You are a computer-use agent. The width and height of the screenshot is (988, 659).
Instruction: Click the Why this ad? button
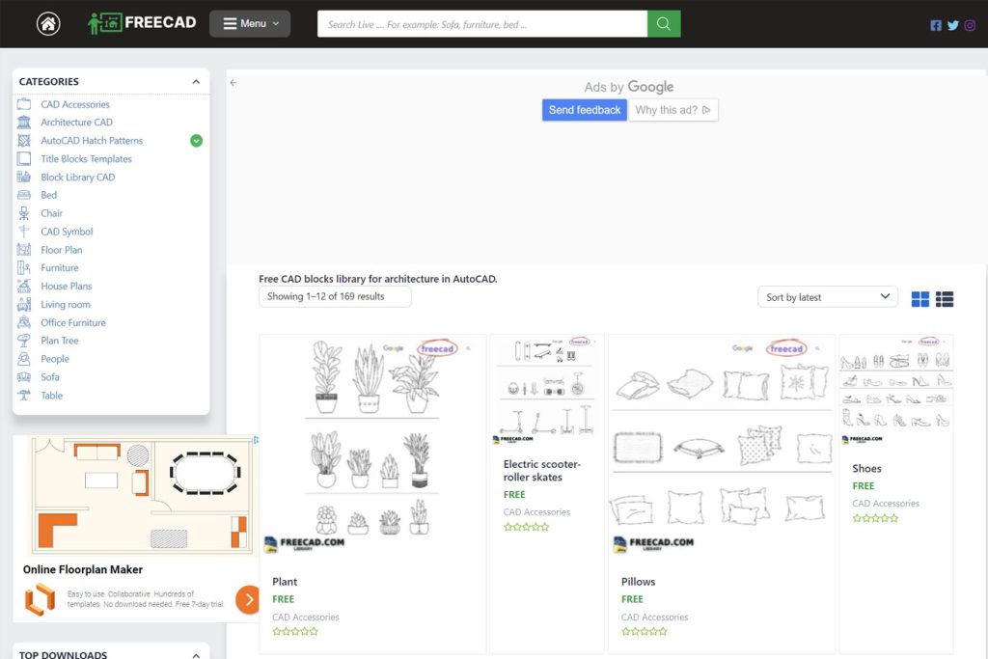[x=672, y=110]
